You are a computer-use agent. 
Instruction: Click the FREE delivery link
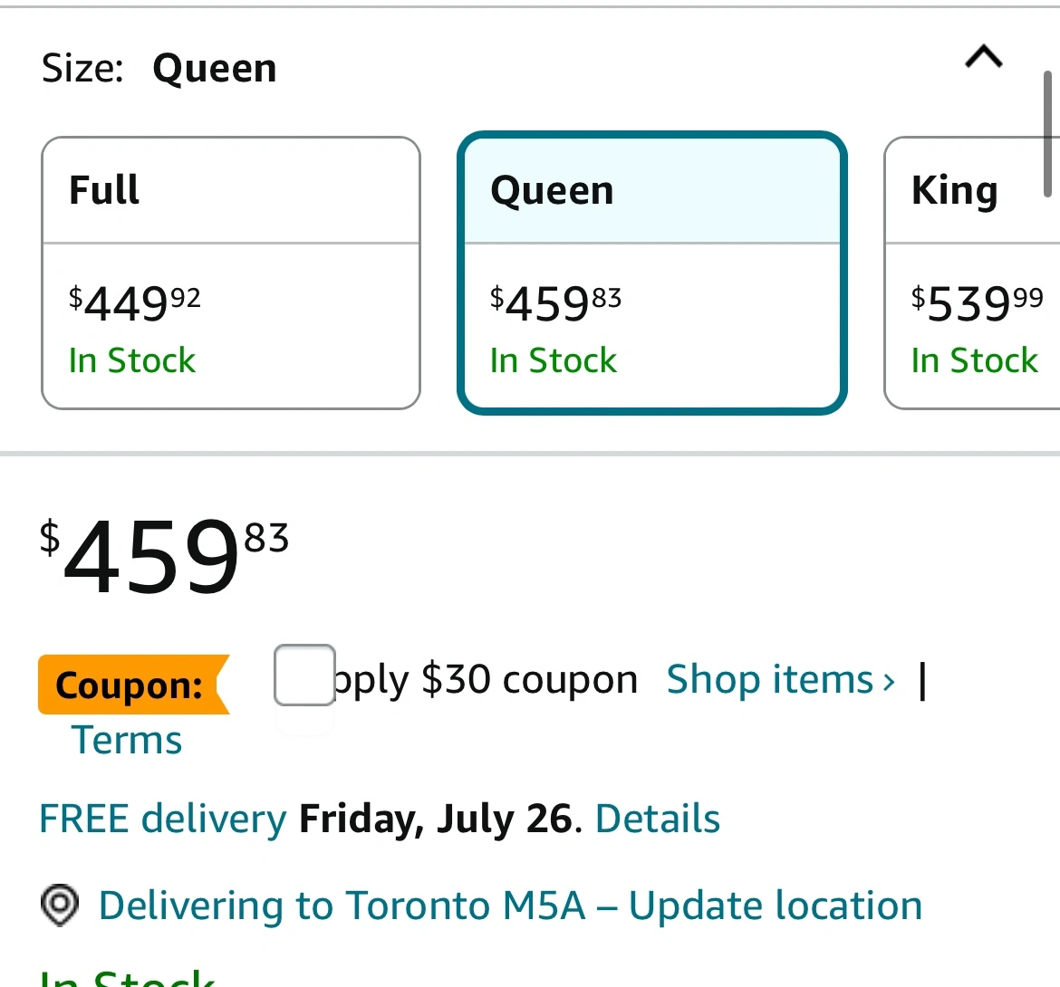[163, 819]
